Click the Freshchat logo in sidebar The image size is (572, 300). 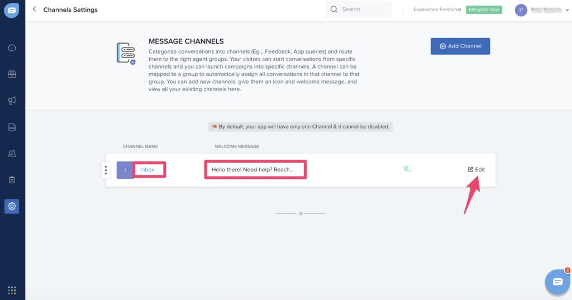(12, 10)
